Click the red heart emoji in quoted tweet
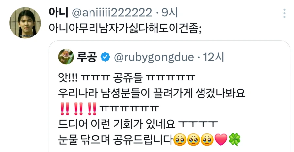The height and width of the screenshot is (152, 294). (x=221, y=140)
